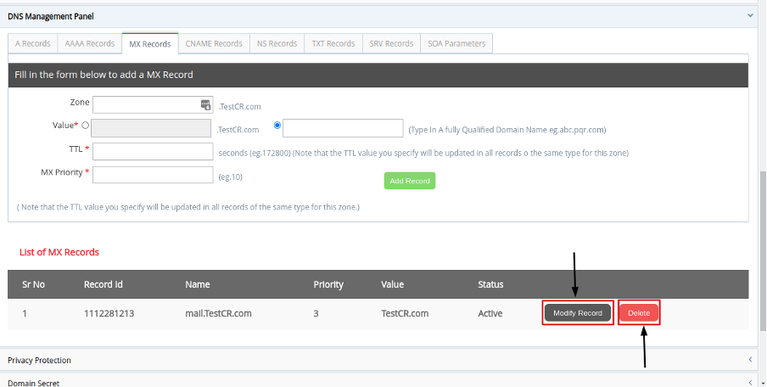
Task: Open the SRV Records tab
Action: [391, 43]
